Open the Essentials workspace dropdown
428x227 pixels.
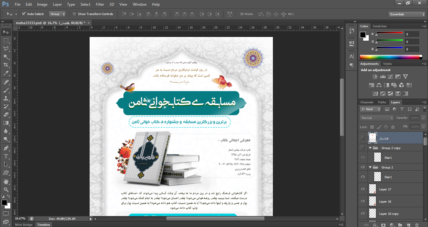(x=406, y=14)
